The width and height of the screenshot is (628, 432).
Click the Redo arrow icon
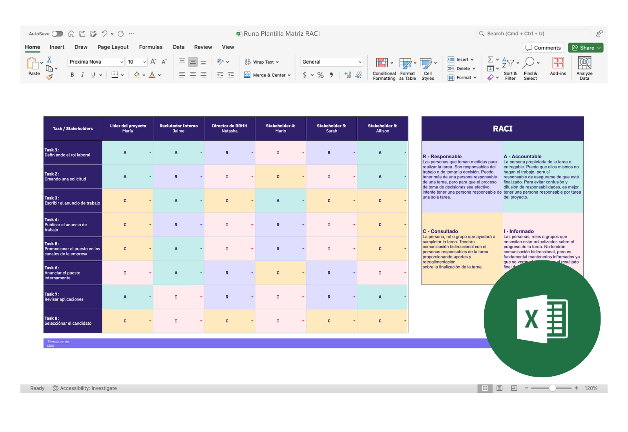pos(121,34)
